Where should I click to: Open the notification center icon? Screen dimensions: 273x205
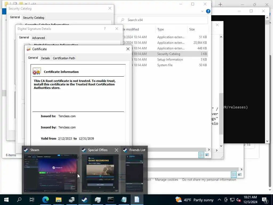[265, 200]
